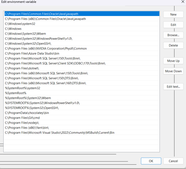
Task: Confirm changes with OK
Action: [151, 161]
